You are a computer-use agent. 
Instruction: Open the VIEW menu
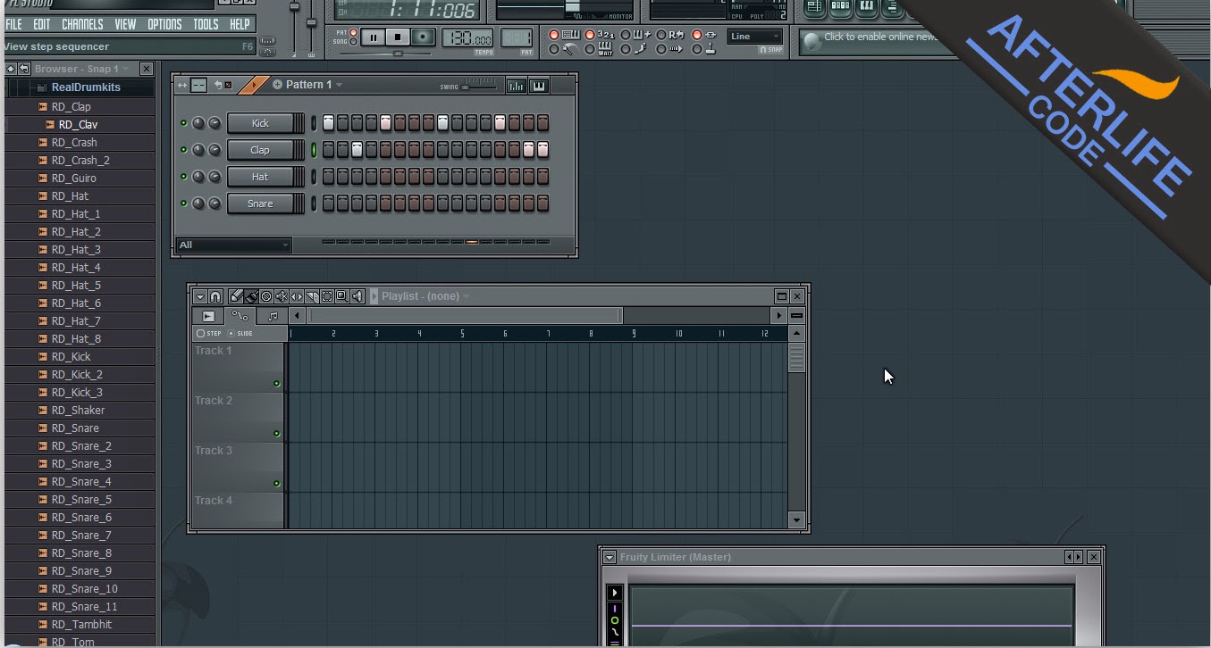(x=125, y=24)
